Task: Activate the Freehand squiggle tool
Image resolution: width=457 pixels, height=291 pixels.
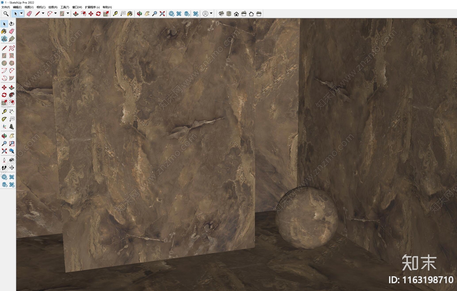Action: coord(12,48)
